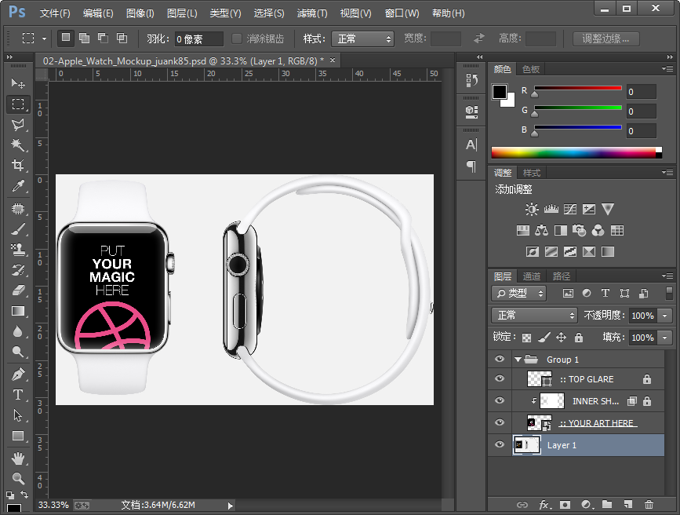
Task: Select the Path Selection tool
Action: click(x=18, y=415)
